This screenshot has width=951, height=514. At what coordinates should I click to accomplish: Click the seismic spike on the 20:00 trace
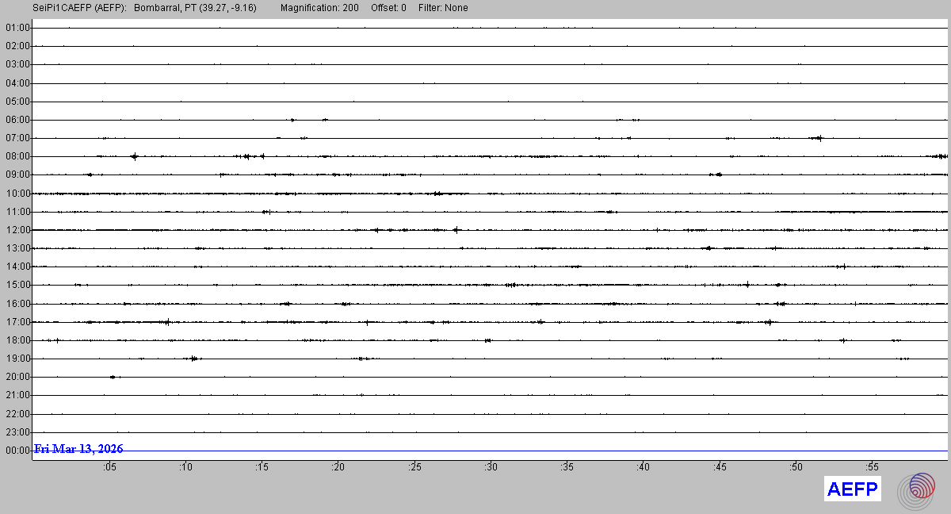pos(113,377)
